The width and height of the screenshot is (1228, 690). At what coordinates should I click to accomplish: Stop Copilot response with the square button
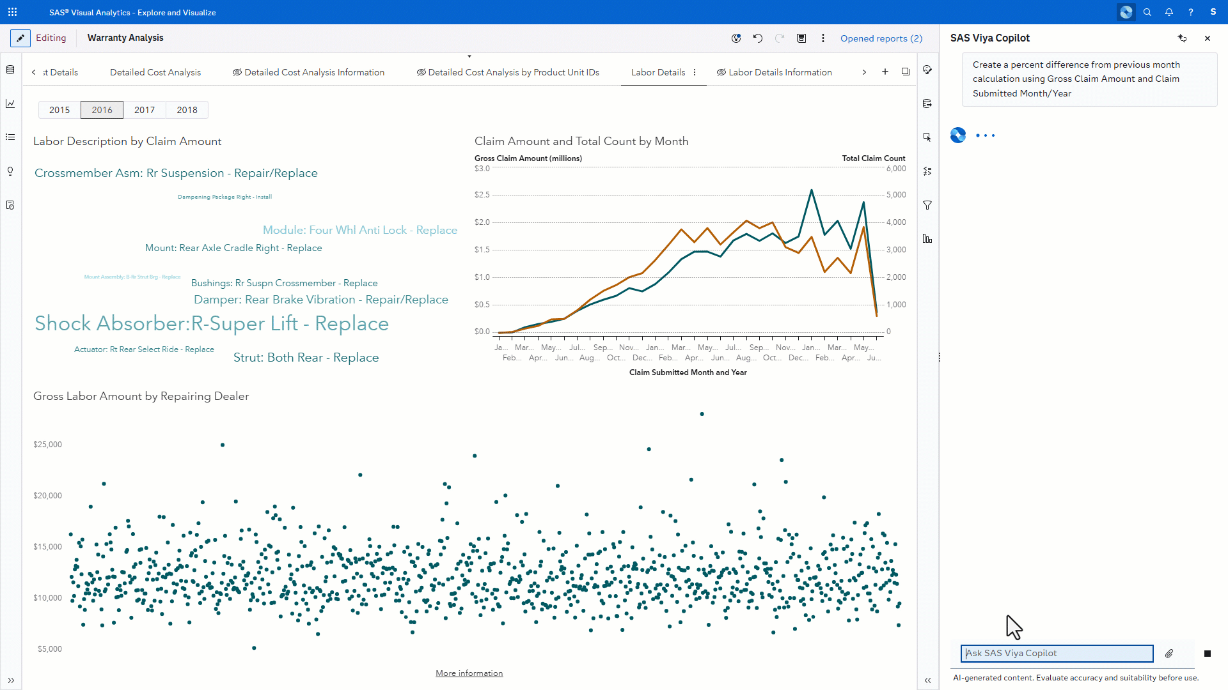pyautogui.click(x=1208, y=654)
